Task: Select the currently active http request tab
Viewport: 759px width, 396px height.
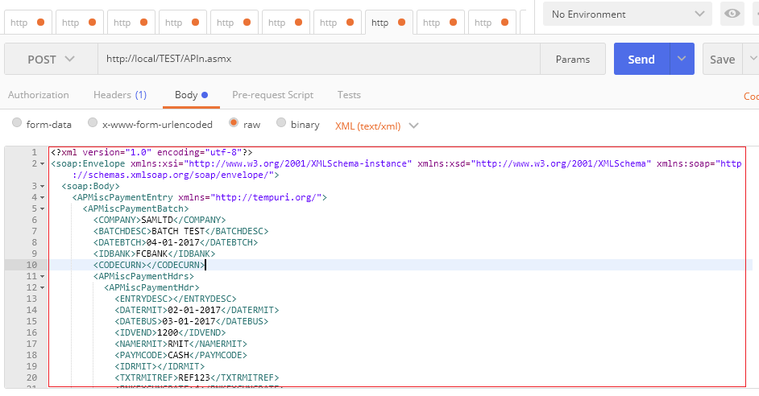Action: click(388, 23)
